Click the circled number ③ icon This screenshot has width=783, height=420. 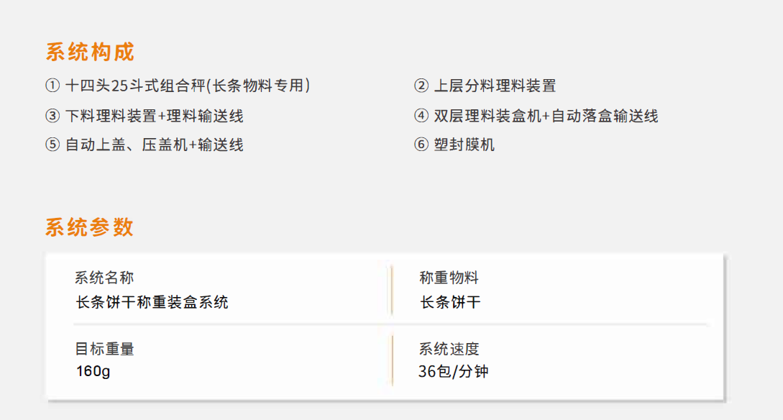[52, 116]
